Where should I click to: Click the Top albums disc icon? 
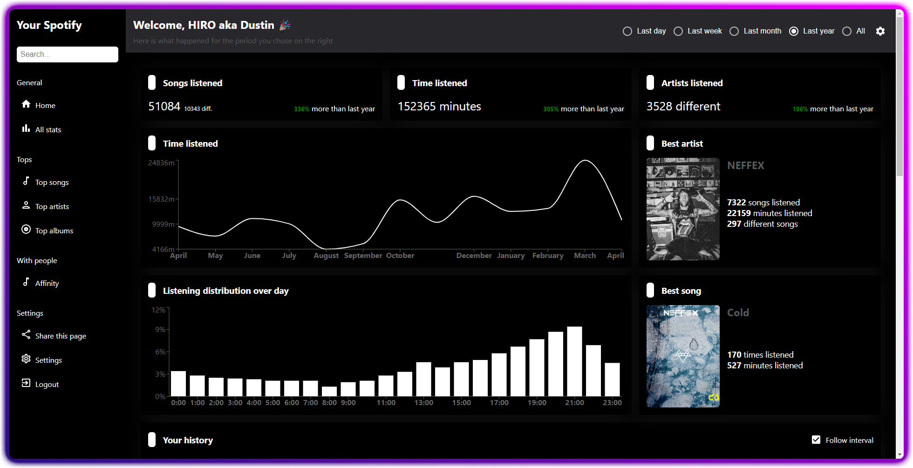(x=26, y=229)
